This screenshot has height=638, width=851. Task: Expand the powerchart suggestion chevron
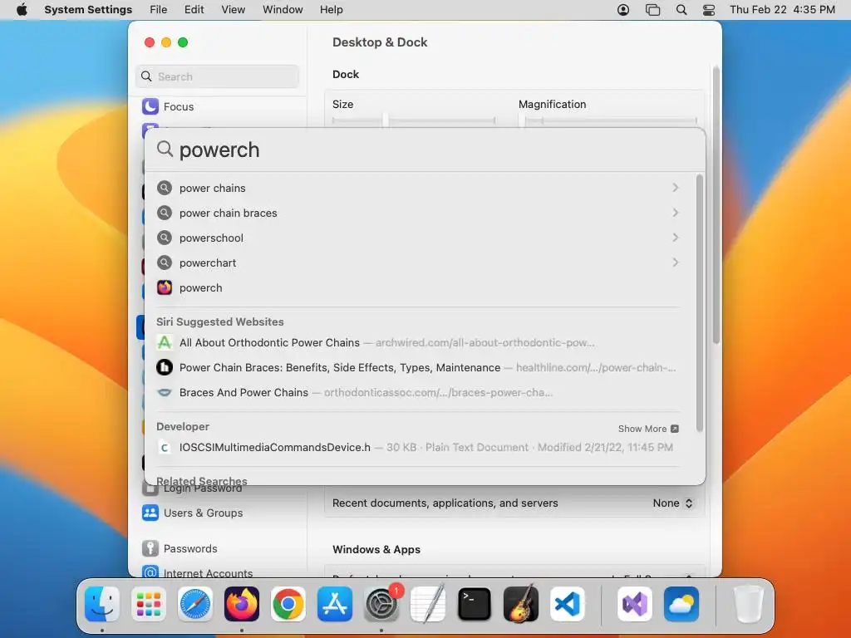coord(675,263)
